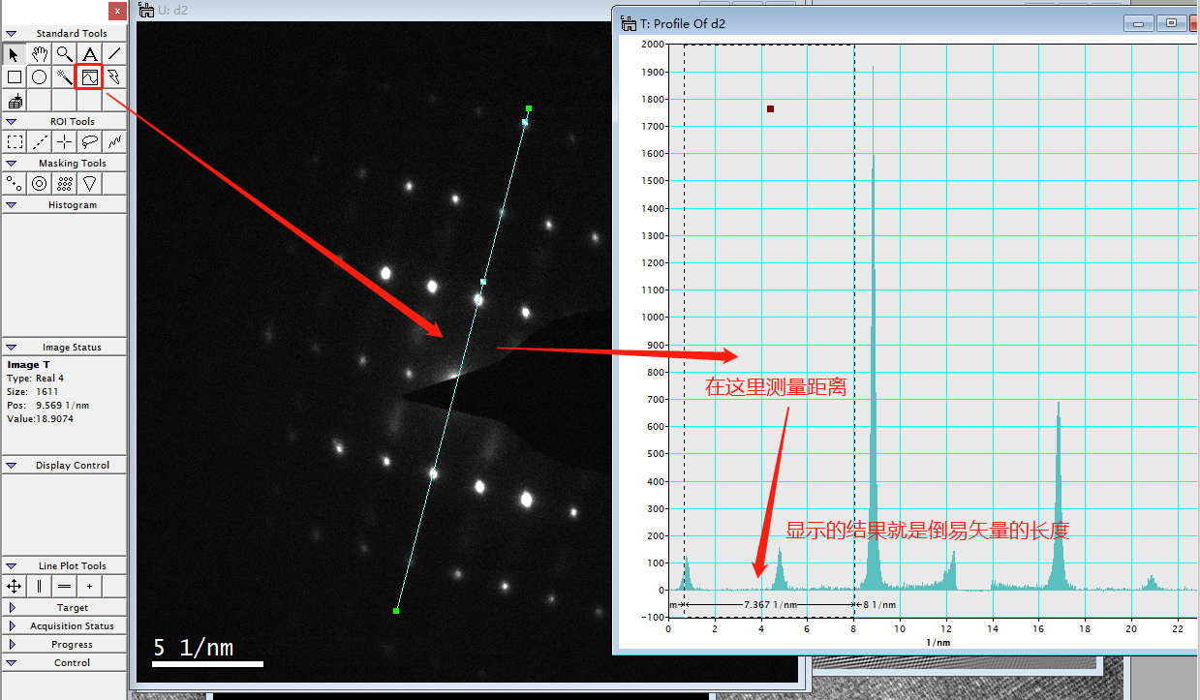This screenshot has width=1200, height=700.
Task: Select the twin spot mask tool
Action: (14, 183)
